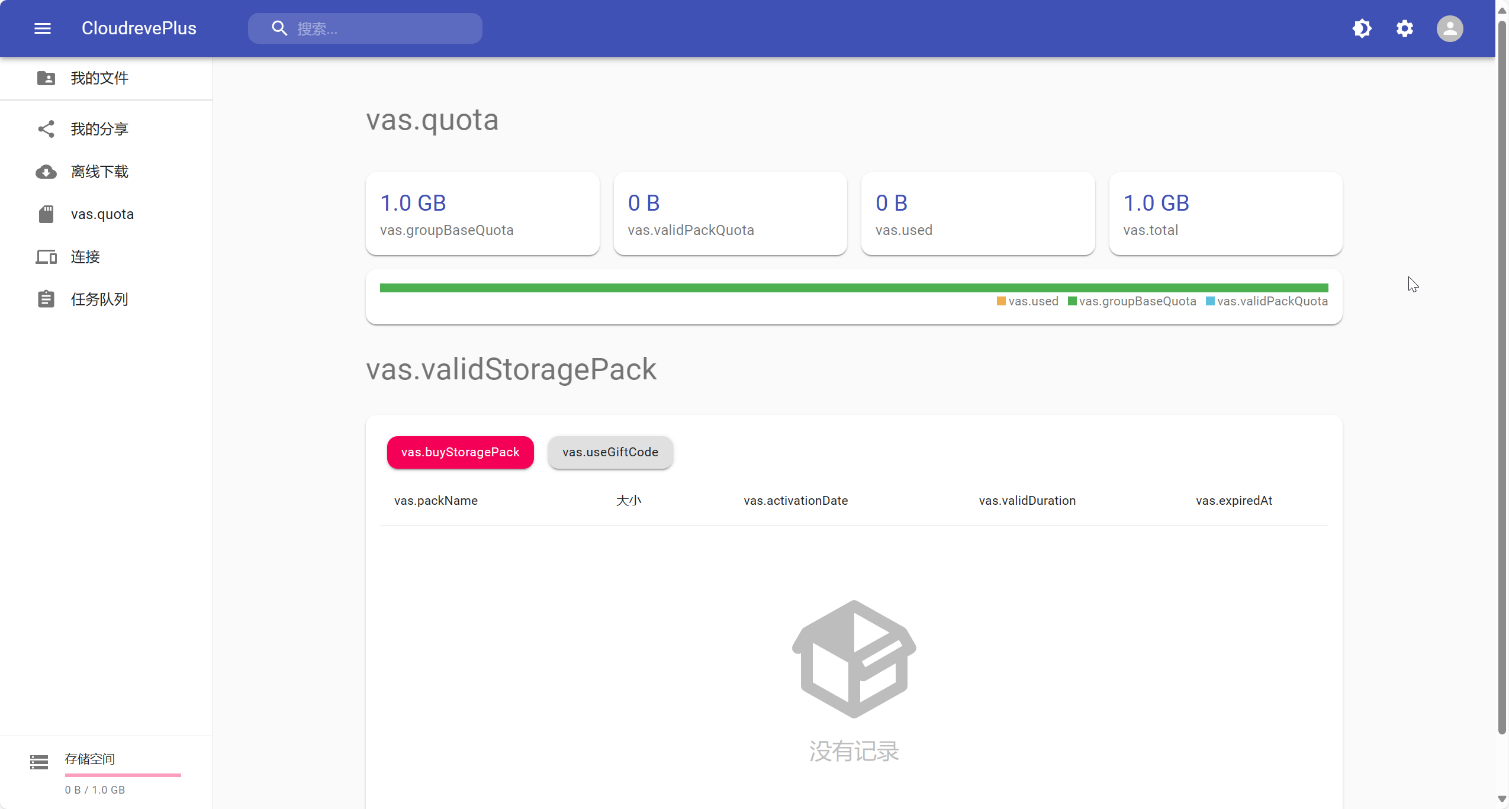Select 我的分享 menu item text
Screen dimensions: 1509x809
pos(99,129)
